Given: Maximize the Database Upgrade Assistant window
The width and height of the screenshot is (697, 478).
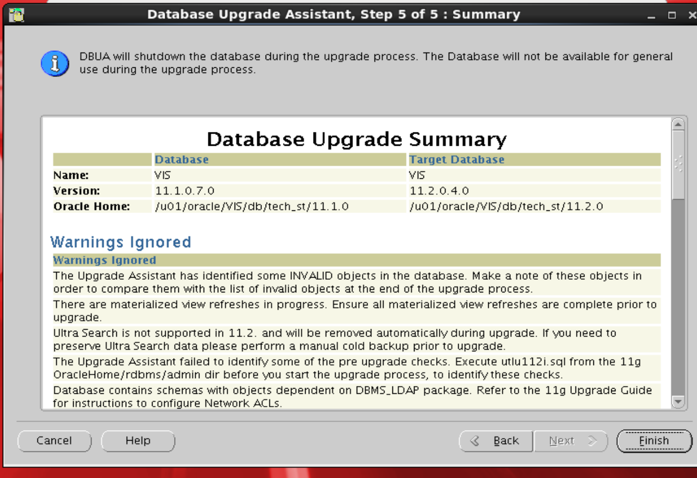Looking at the screenshot, I should 672,15.
